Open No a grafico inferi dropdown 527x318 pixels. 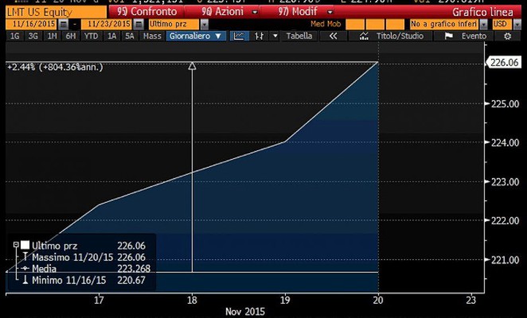[x=484, y=25]
